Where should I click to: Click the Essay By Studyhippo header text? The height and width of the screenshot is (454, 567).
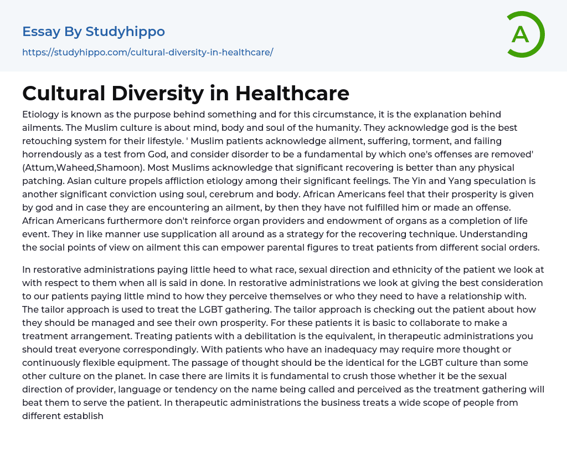click(x=94, y=32)
